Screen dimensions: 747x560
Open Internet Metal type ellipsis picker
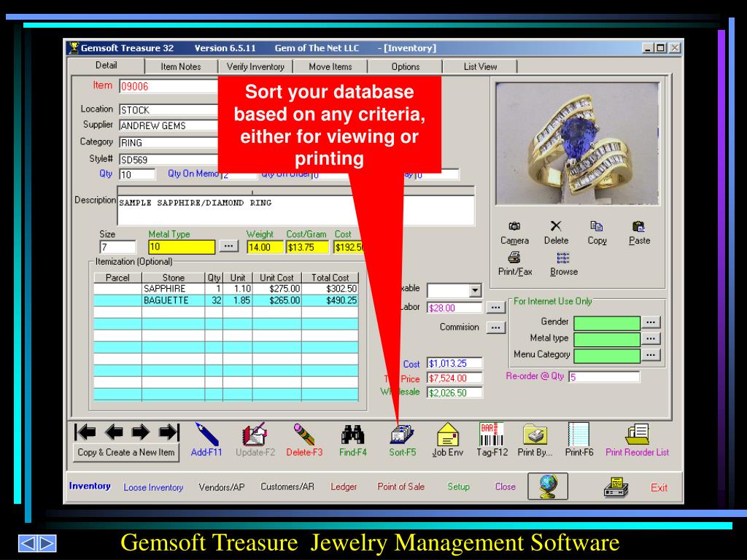pos(651,338)
